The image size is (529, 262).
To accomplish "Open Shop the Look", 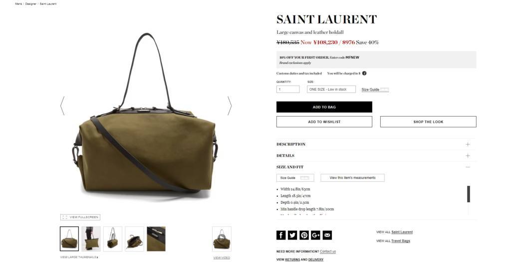I will point(428,122).
